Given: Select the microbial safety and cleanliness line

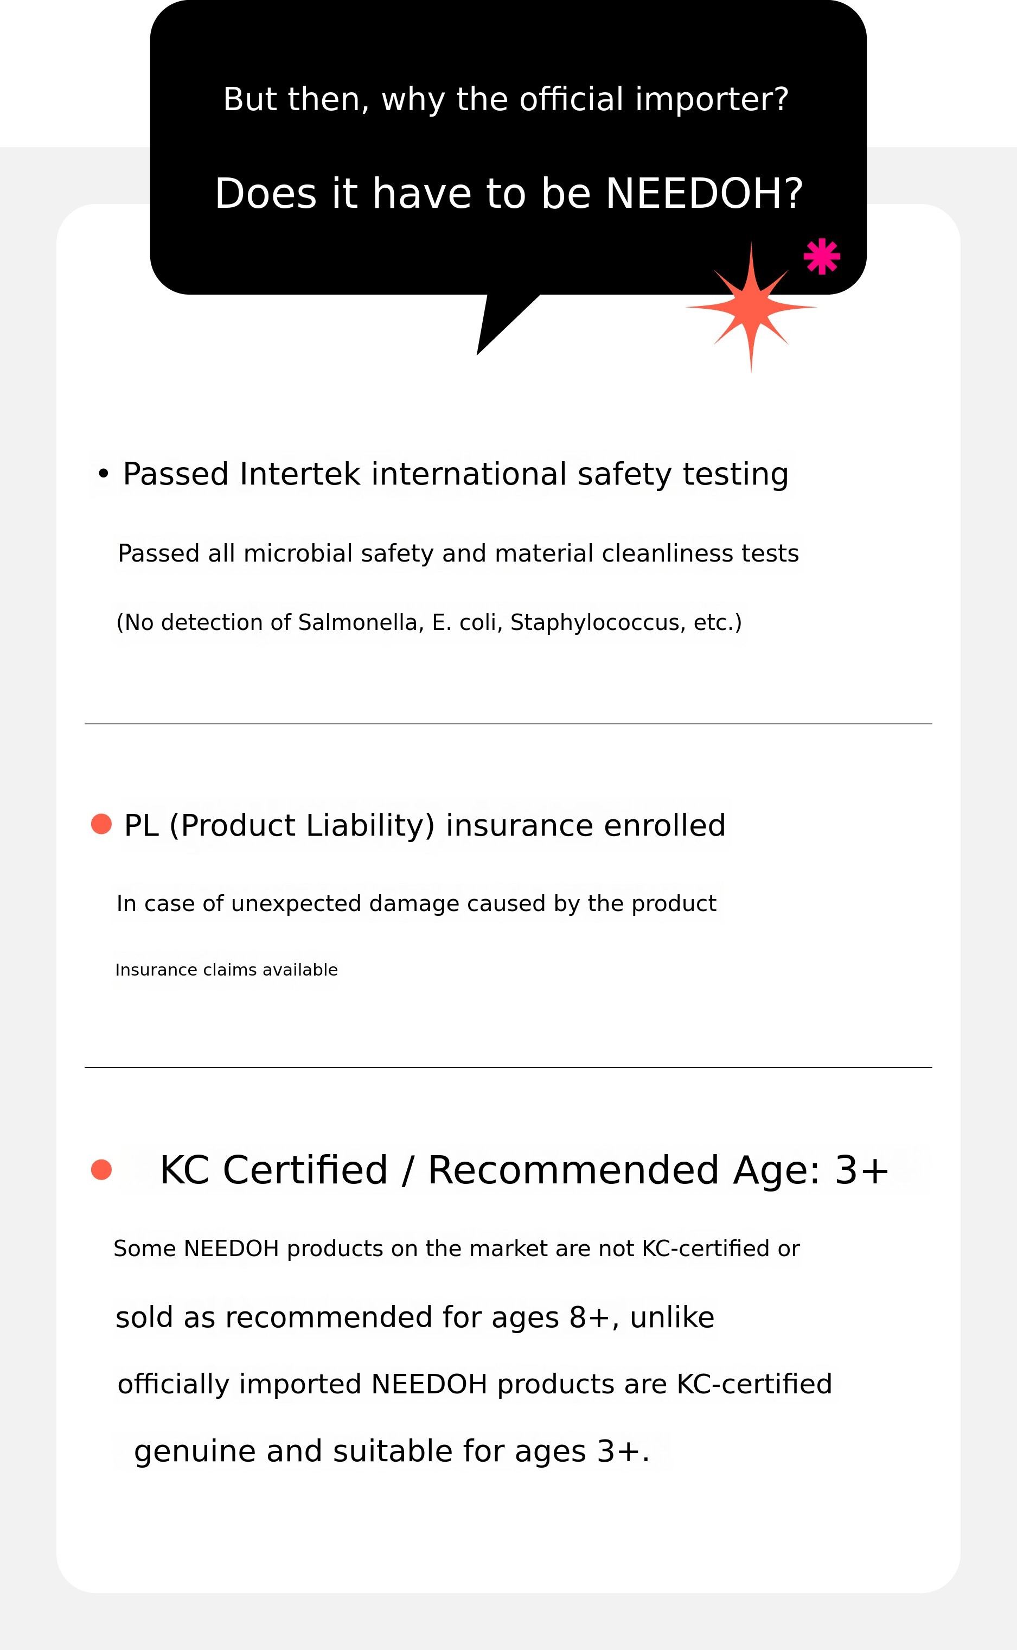Looking at the screenshot, I should 458,553.
